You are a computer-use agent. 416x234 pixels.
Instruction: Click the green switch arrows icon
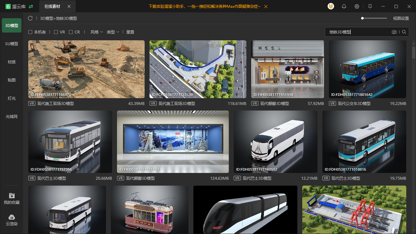click(x=31, y=6)
